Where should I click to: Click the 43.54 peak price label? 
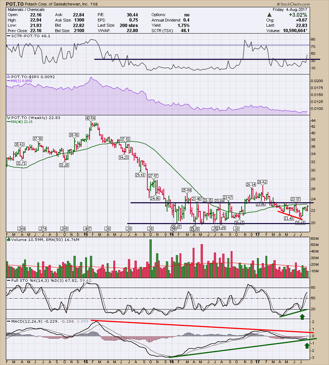[x=90, y=118]
